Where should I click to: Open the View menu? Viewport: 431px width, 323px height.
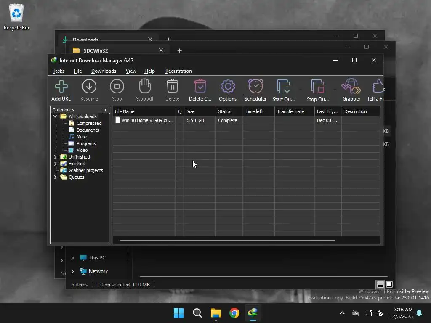tap(131, 71)
